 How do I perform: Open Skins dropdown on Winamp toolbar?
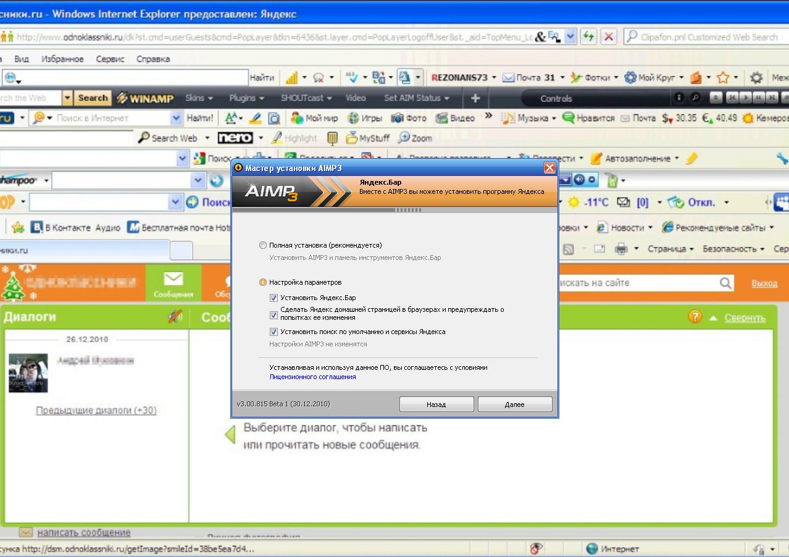[199, 98]
